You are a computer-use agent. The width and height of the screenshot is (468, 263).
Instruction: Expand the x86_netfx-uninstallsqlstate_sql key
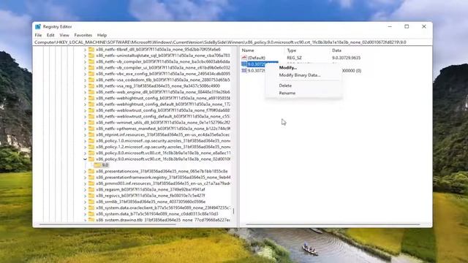coord(85,56)
